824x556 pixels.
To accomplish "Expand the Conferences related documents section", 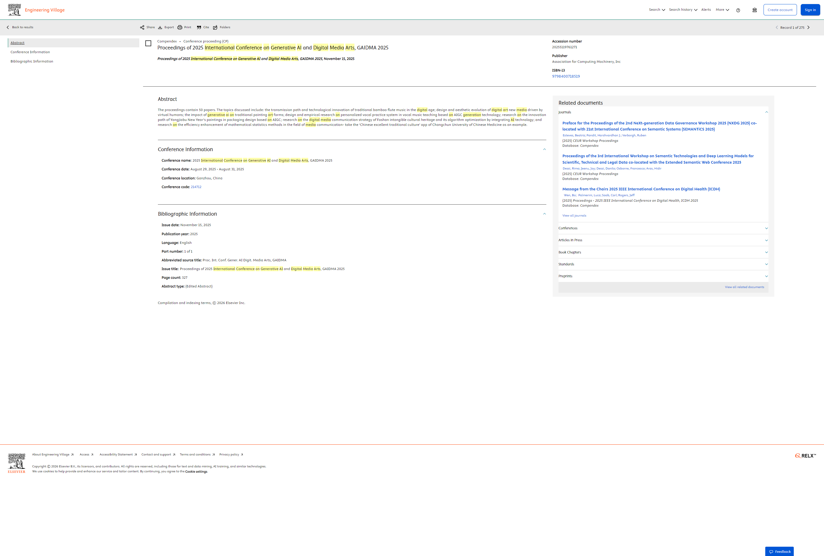I will 663,228.
